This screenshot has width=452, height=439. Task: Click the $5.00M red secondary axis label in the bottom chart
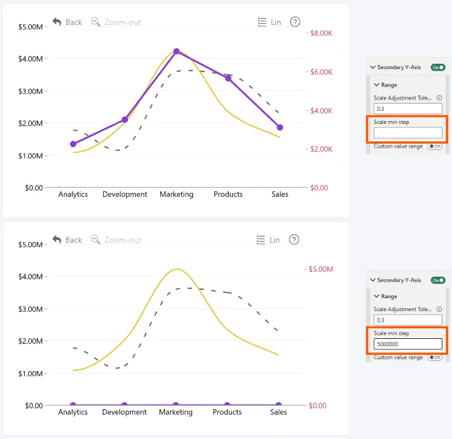[321, 269]
